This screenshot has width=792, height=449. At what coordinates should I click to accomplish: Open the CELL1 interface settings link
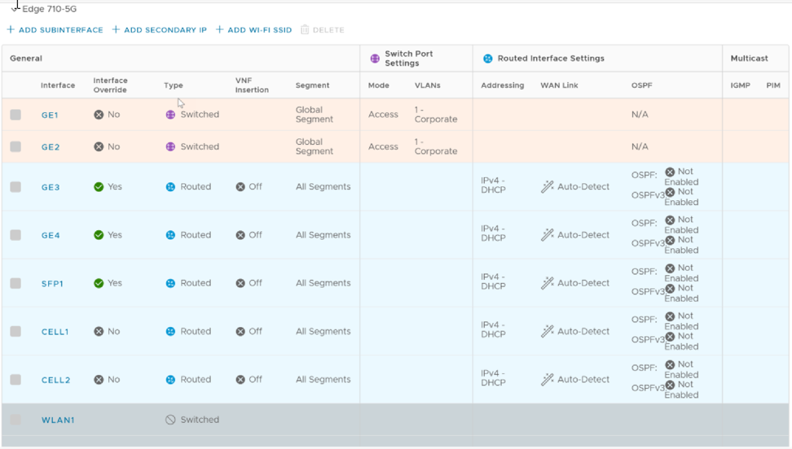point(55,332)
